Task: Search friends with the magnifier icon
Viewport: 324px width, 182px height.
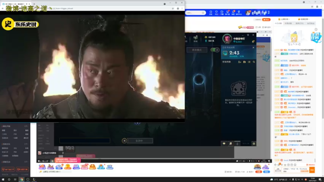Action: (x=254, y=62)
